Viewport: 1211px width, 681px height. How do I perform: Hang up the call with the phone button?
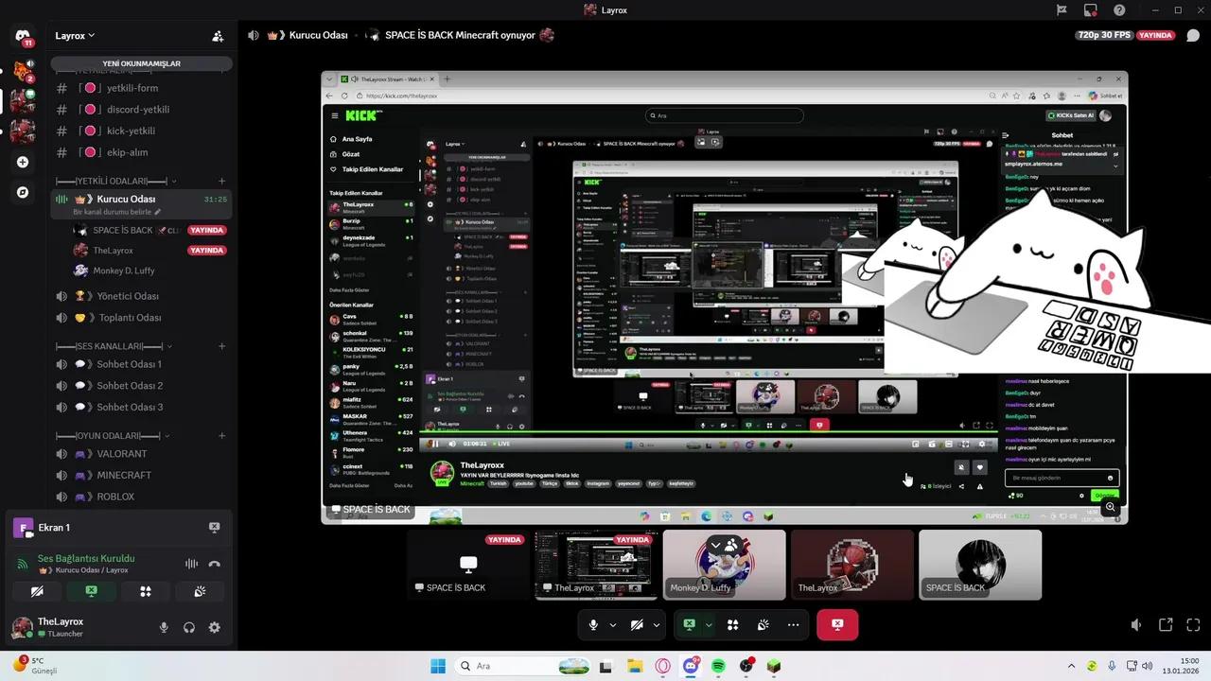click(x=215, y=563)
